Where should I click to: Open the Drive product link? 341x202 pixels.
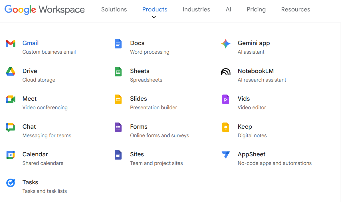(x=30, y=71)
